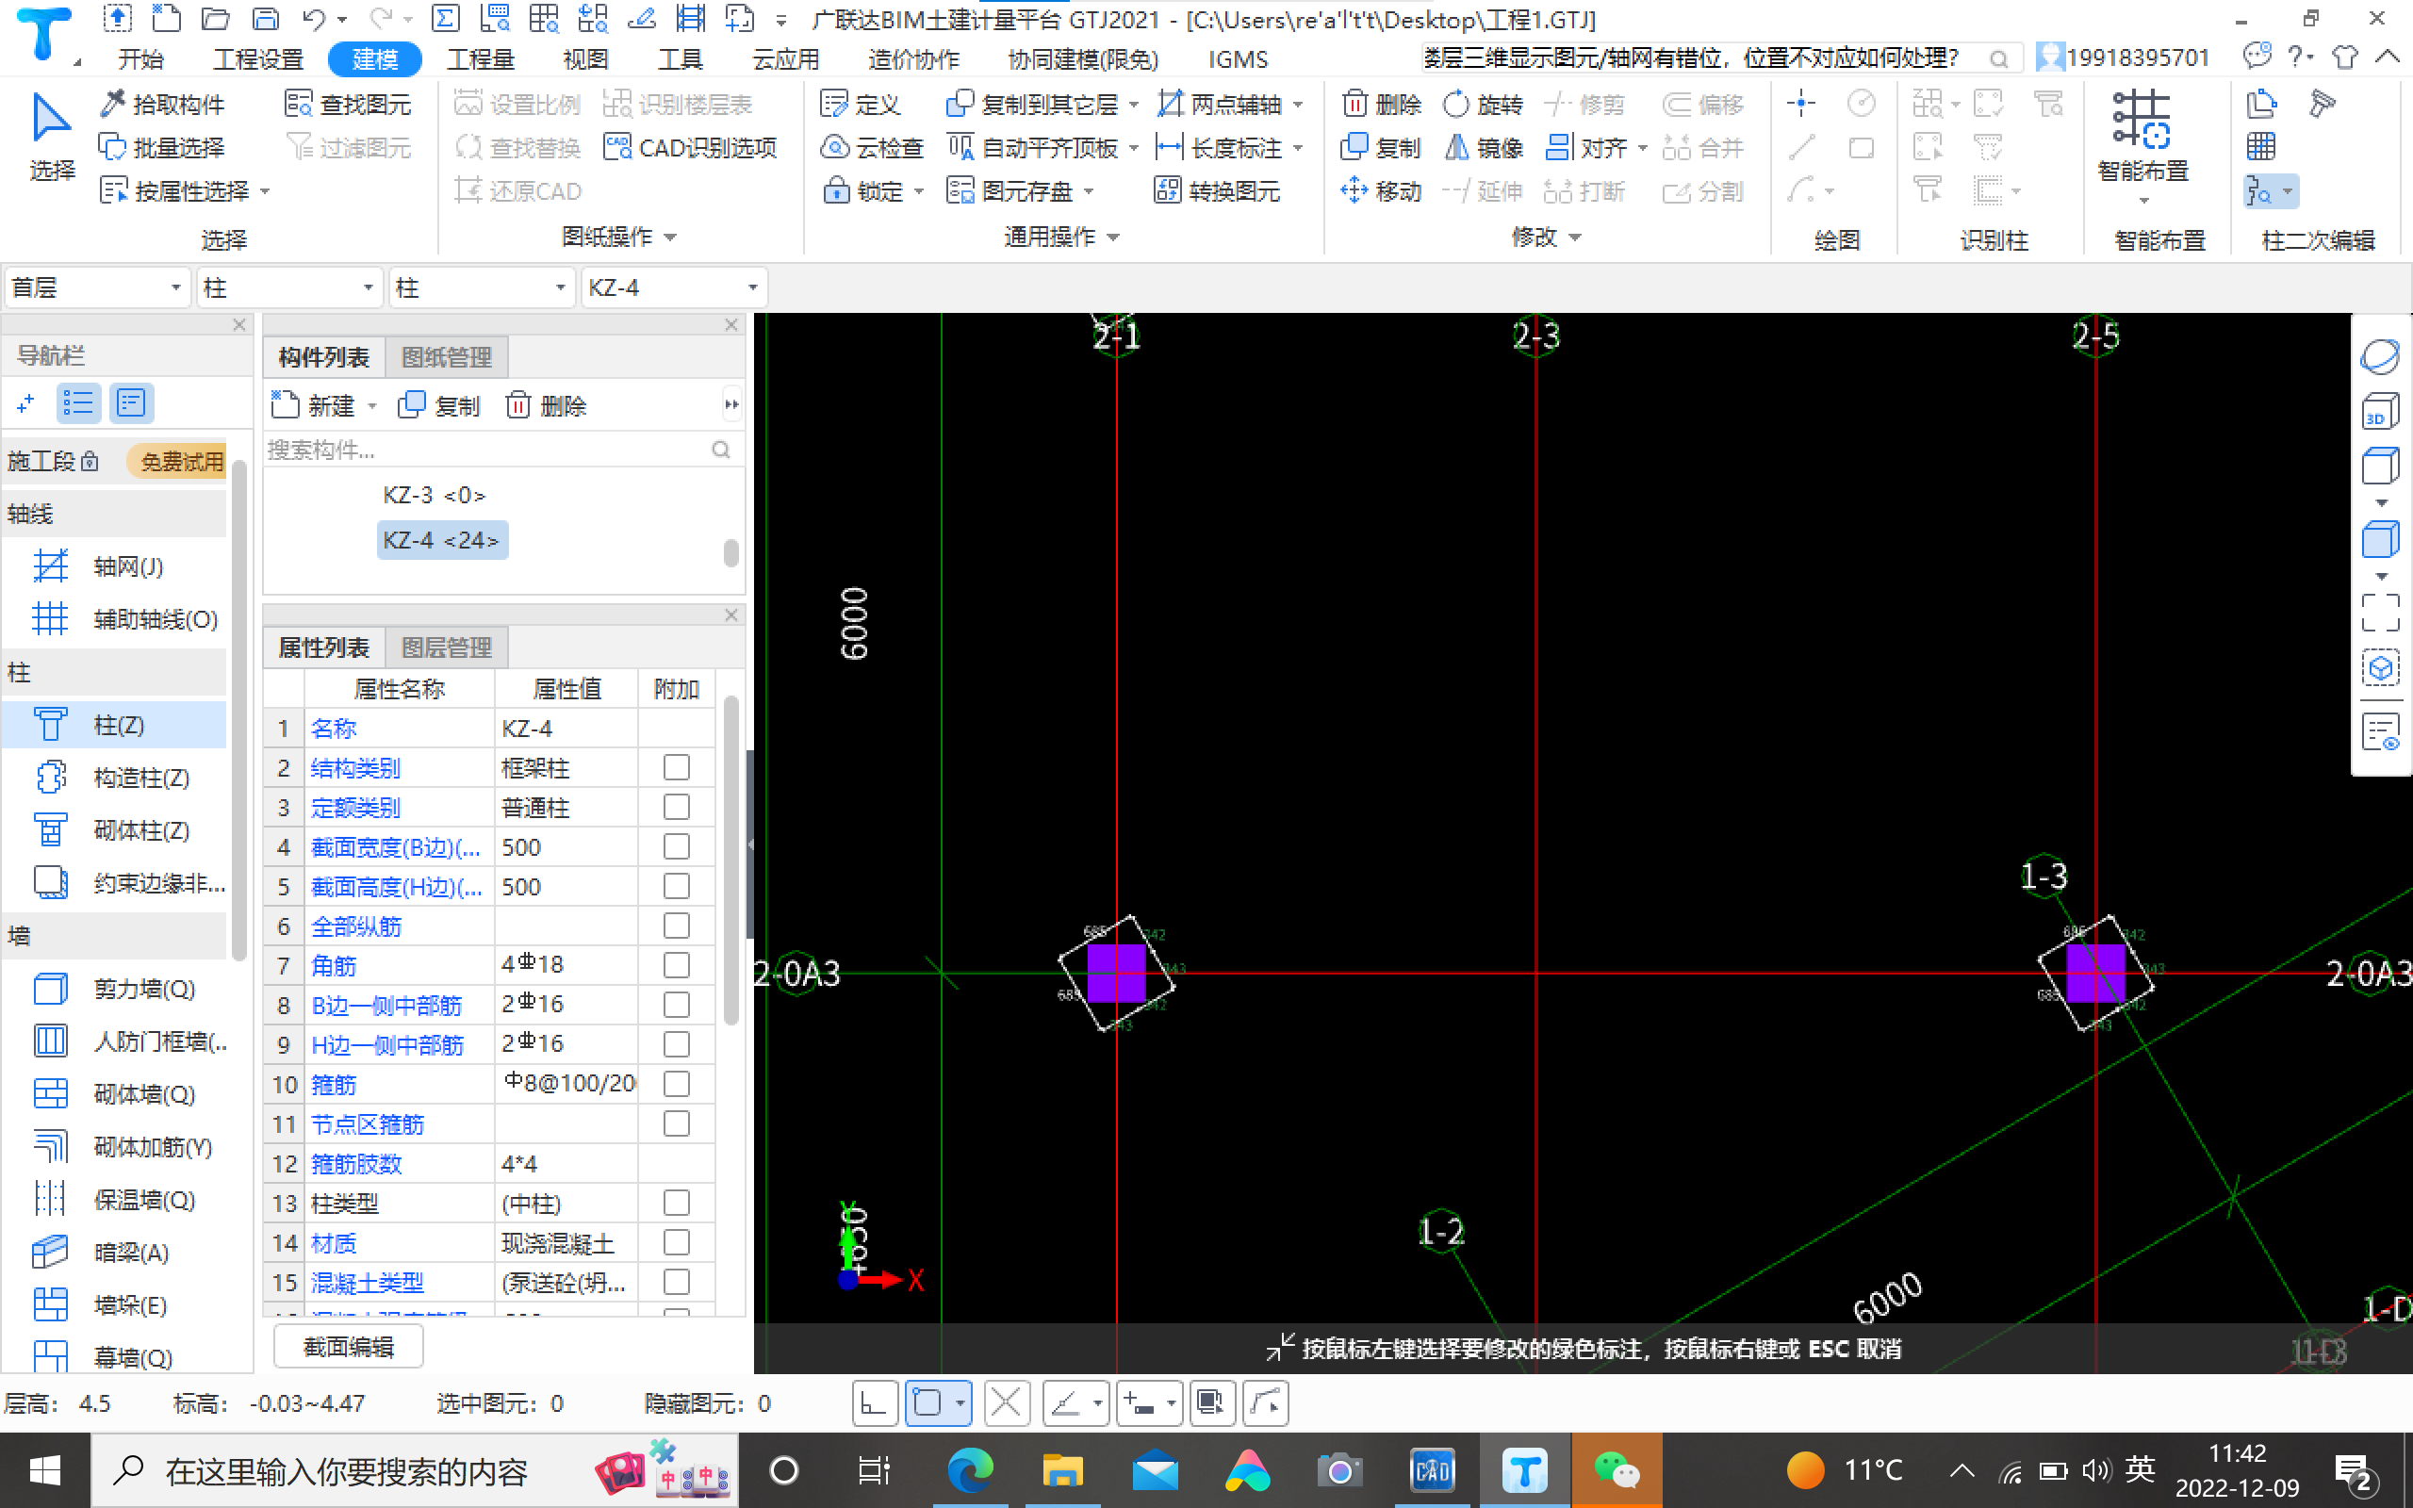Expand the 图纸操作 group dropdown

click(x=670, y=238)
